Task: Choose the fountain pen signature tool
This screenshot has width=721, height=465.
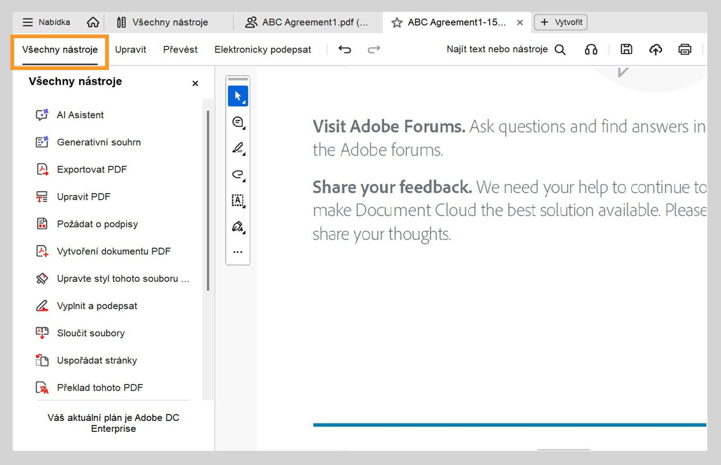Action: point(237,226)
